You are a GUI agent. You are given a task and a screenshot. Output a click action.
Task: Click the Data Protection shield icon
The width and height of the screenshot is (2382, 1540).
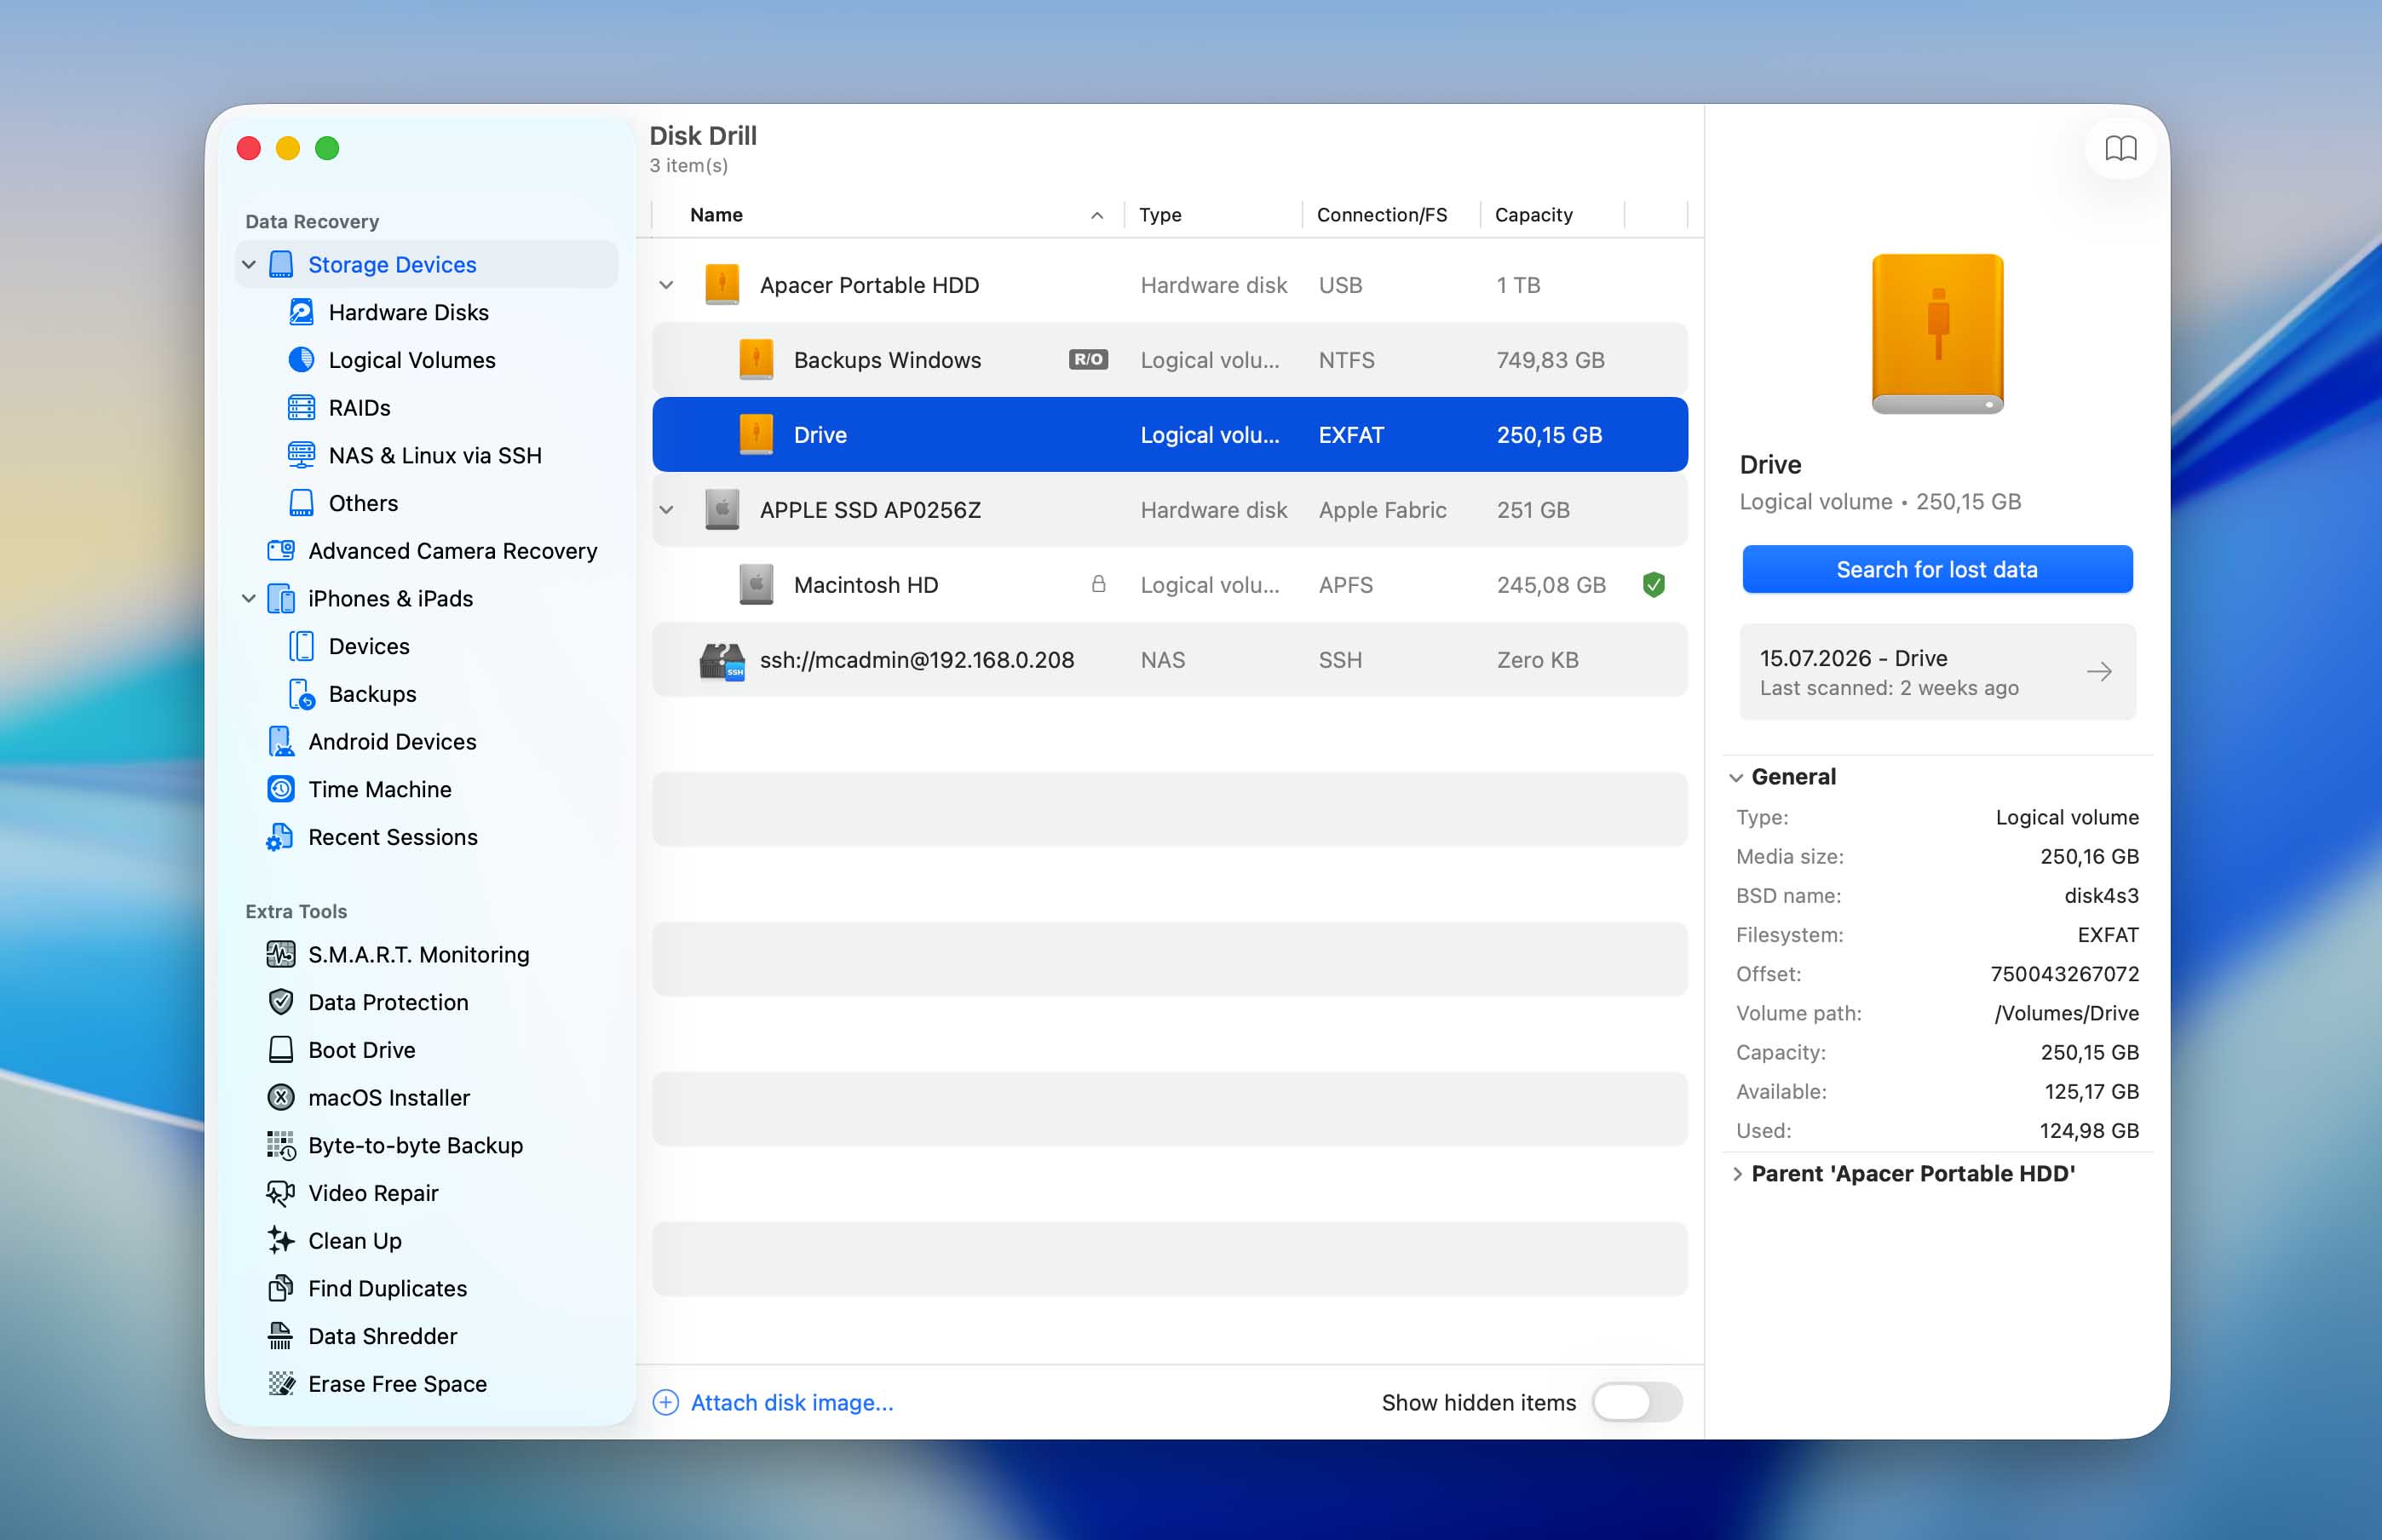(x=281, y=1002)
